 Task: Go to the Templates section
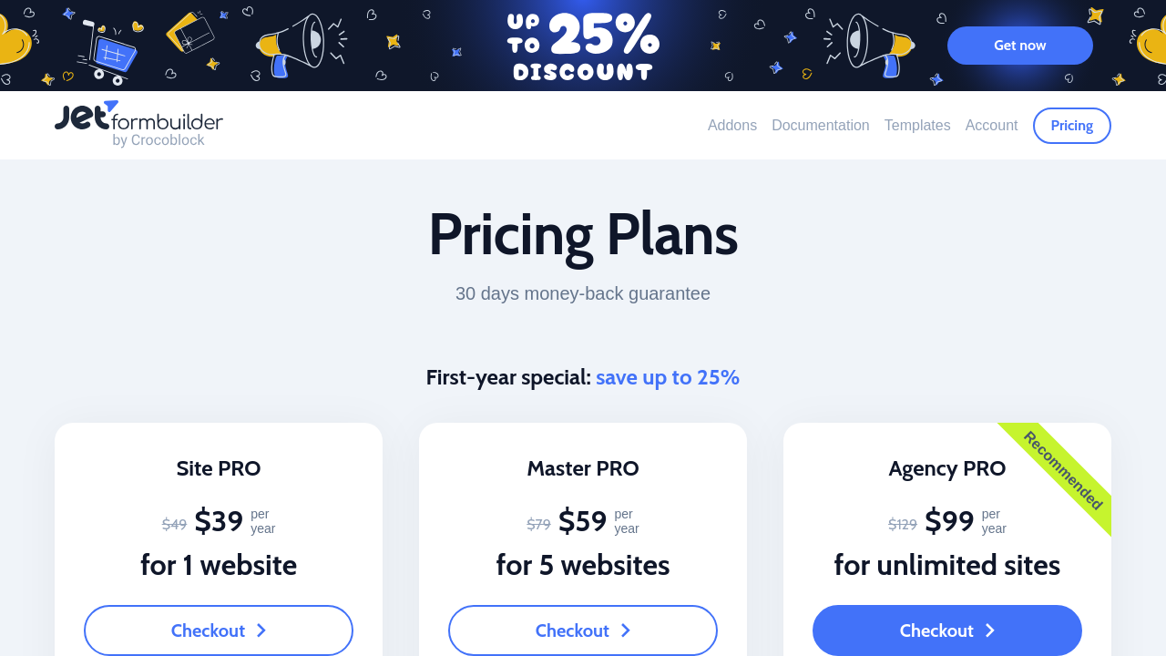pyautogui.click(x=917, y=126)
